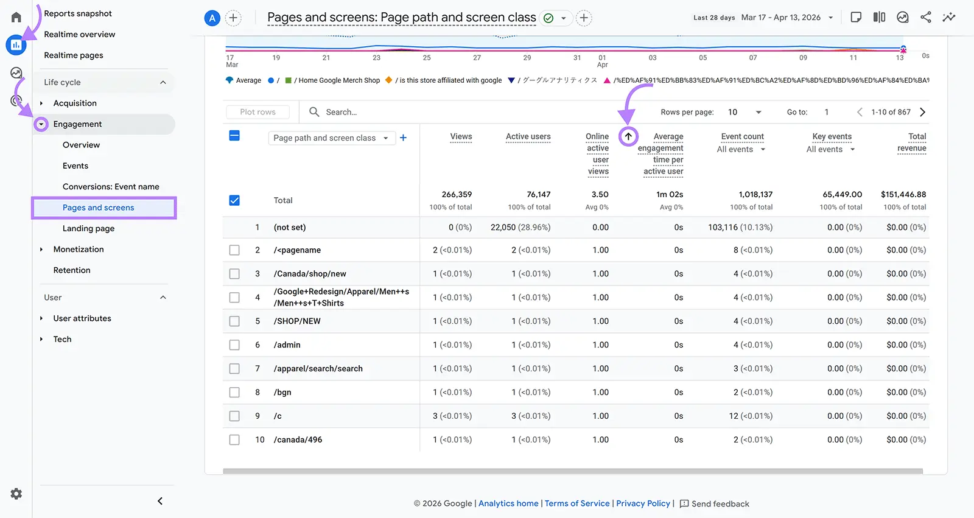This screenshot has height=518, width=974.
Task: Open the Home icon in left rail
Action: [16, 17]
